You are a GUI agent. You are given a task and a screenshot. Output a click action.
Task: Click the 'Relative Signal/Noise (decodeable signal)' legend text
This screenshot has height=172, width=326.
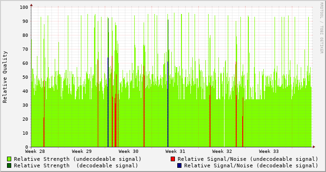[251, 165]
